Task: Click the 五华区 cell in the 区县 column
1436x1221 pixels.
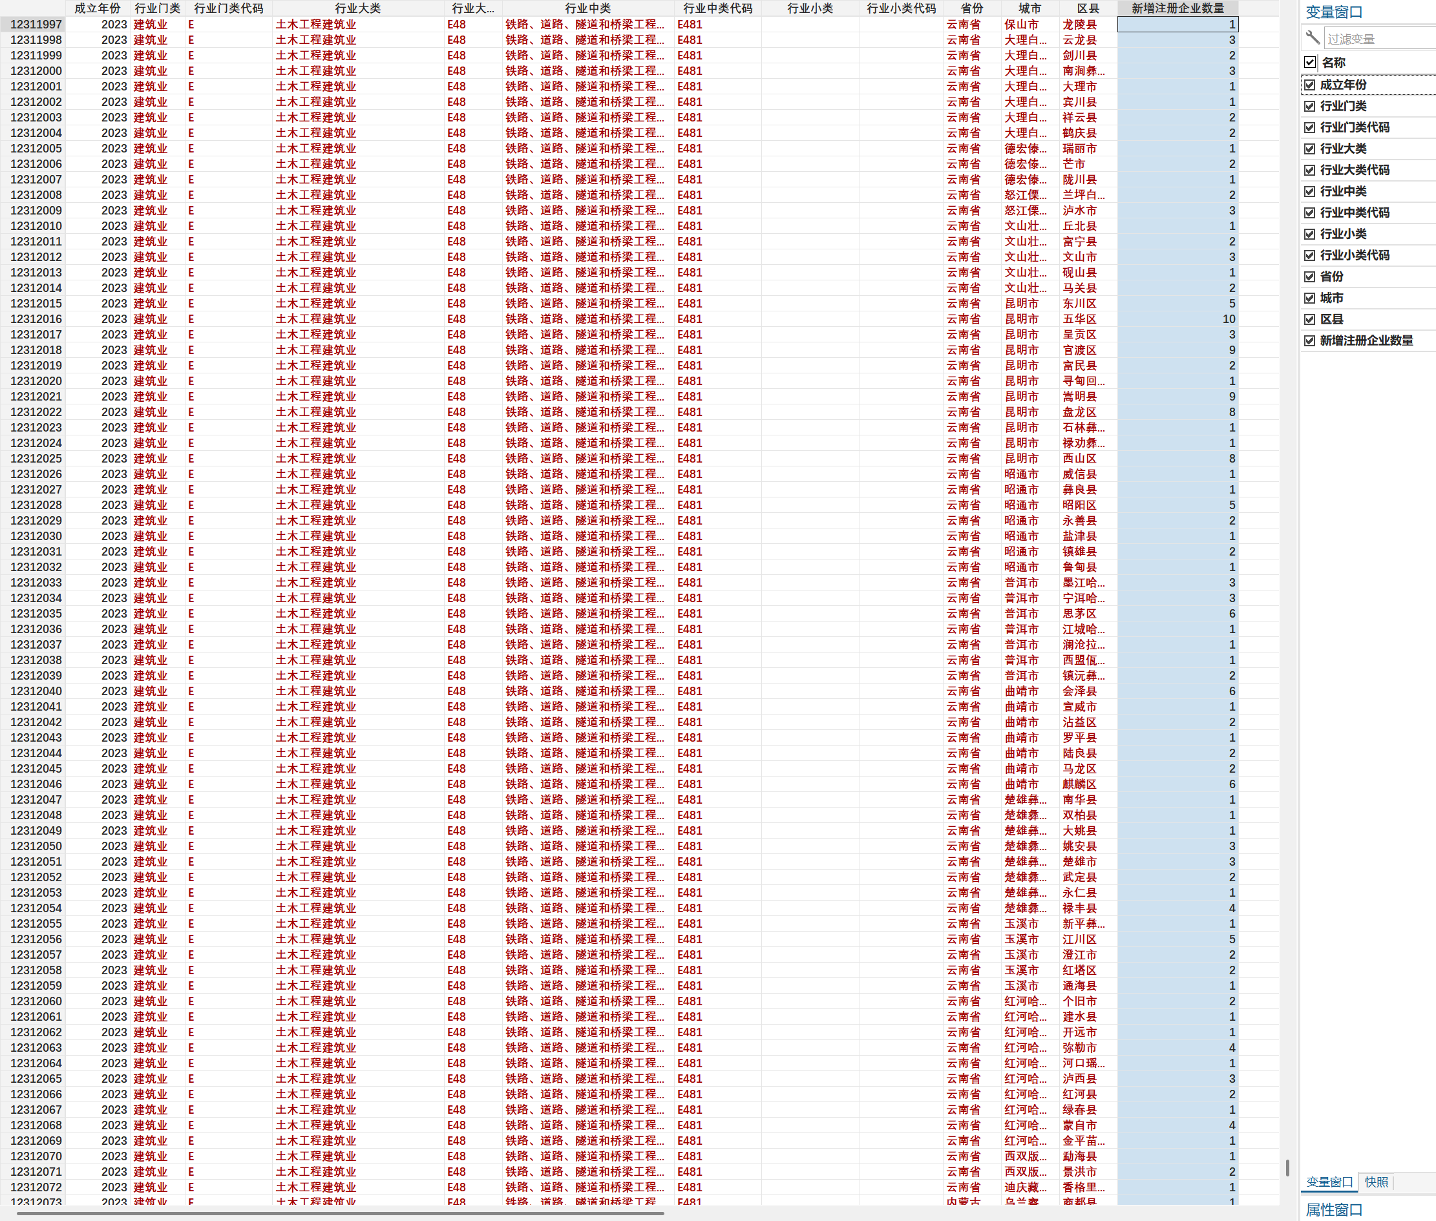Action: tap(1079, 319)
